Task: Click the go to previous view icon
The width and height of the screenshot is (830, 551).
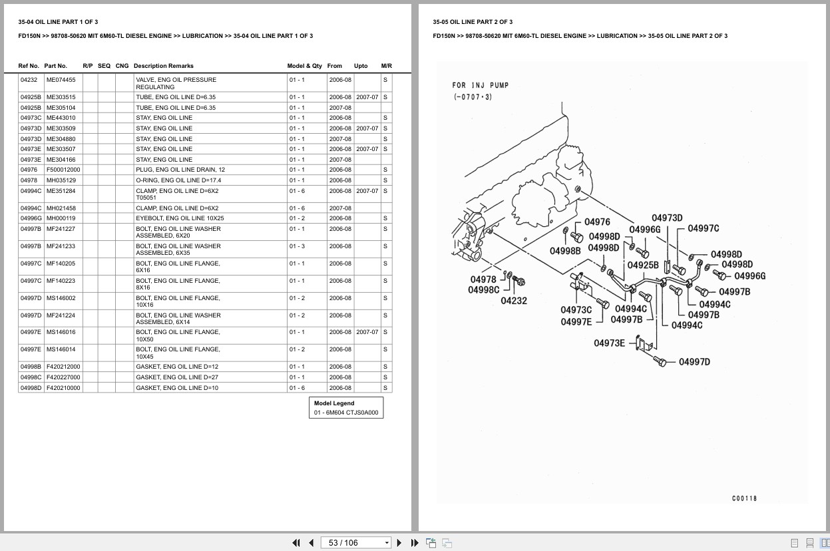Action: 431,543
